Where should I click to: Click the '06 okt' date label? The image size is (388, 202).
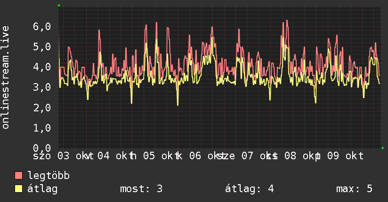click(207, 156)
